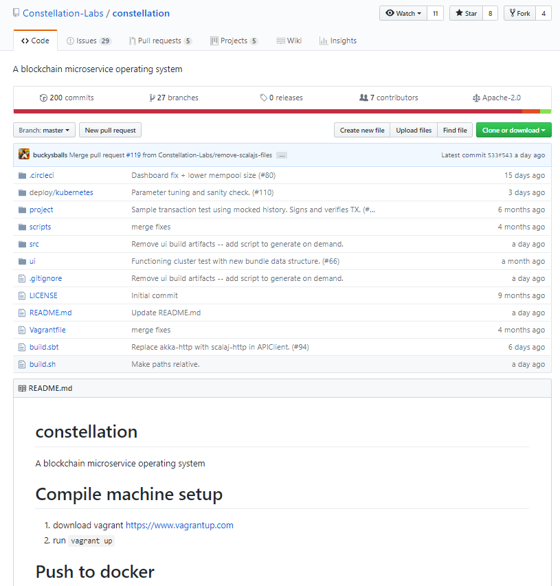Click the '27 branches' text link

(177, 98)
